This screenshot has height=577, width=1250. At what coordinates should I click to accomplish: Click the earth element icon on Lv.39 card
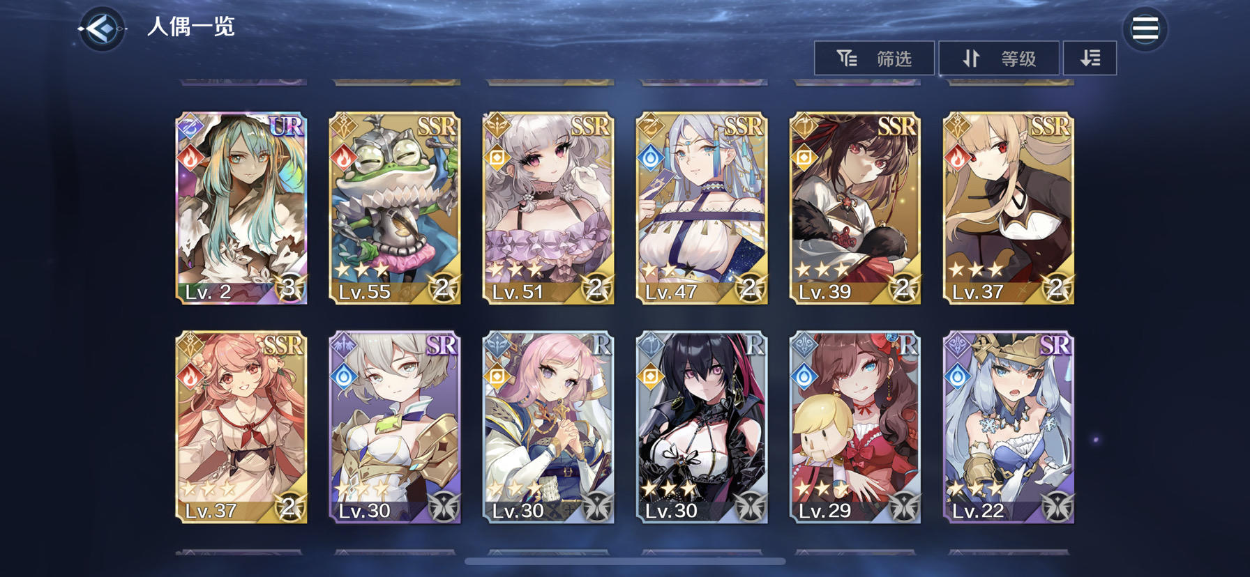804,158
